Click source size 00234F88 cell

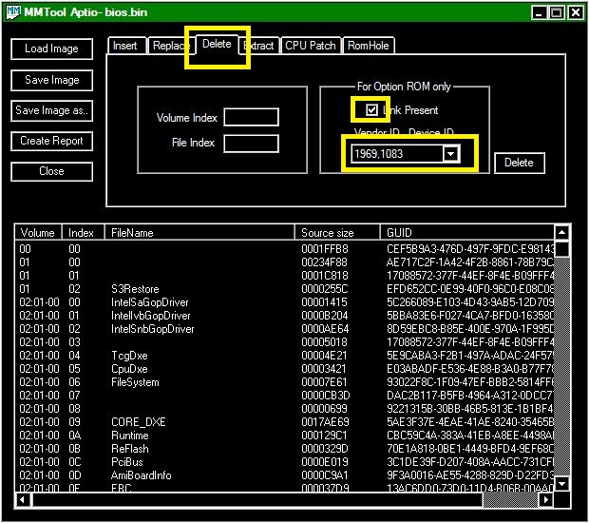tap(325, 262)
